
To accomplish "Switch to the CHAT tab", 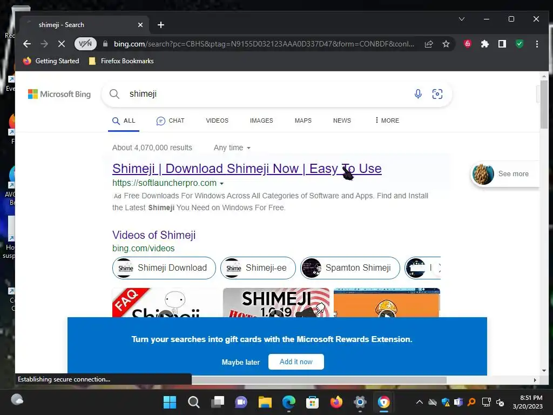I will click(170, 121).
